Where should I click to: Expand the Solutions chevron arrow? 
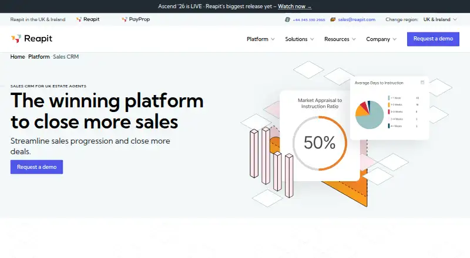312,39
